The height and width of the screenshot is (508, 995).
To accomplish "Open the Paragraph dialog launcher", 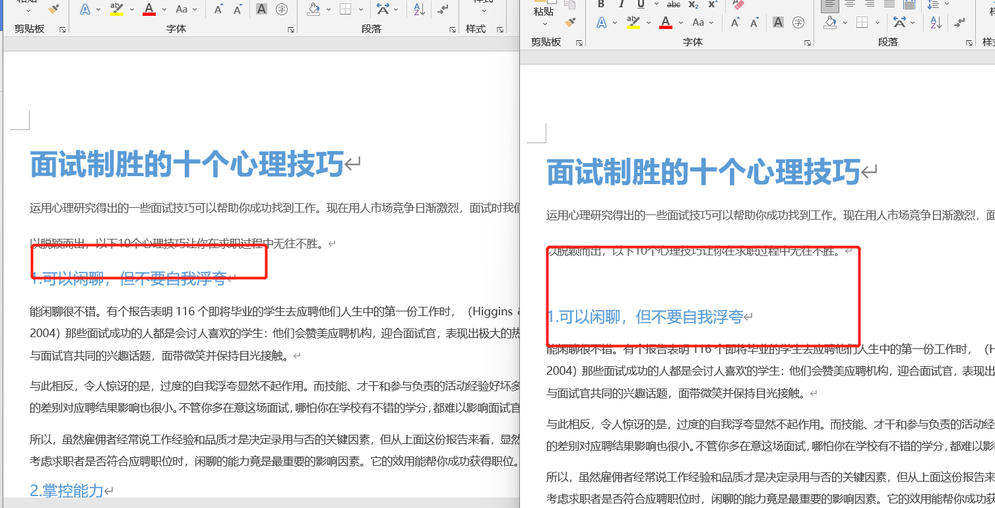I will pos(970,42).
